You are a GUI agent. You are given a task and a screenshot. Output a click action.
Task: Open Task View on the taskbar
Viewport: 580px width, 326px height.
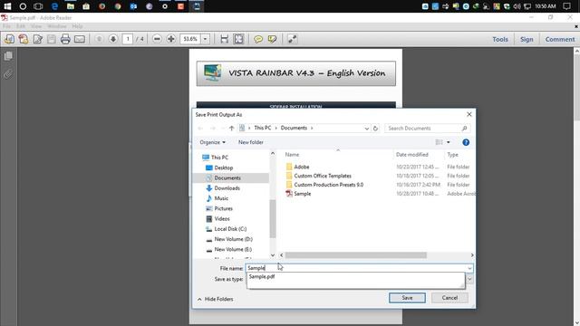pyautogui.click(x=38, y=6)
